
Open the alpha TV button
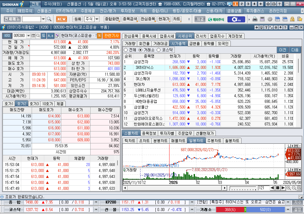tap(236, 19)
